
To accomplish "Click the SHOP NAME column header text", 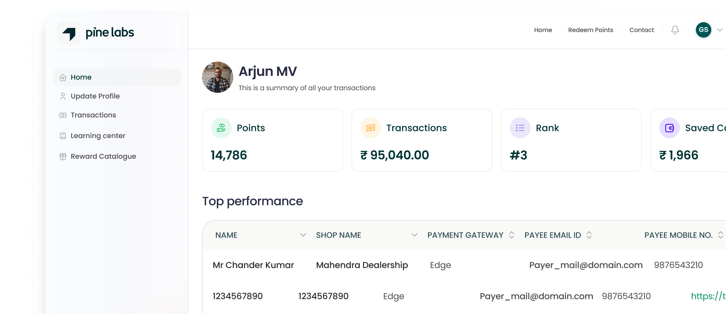I will (x=339, y=235).
